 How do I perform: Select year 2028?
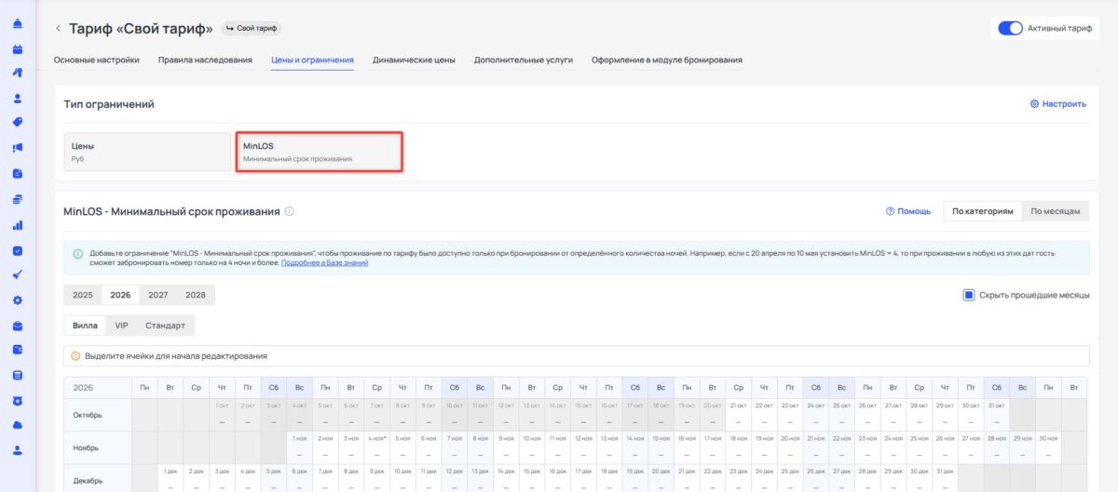(195, 295)
